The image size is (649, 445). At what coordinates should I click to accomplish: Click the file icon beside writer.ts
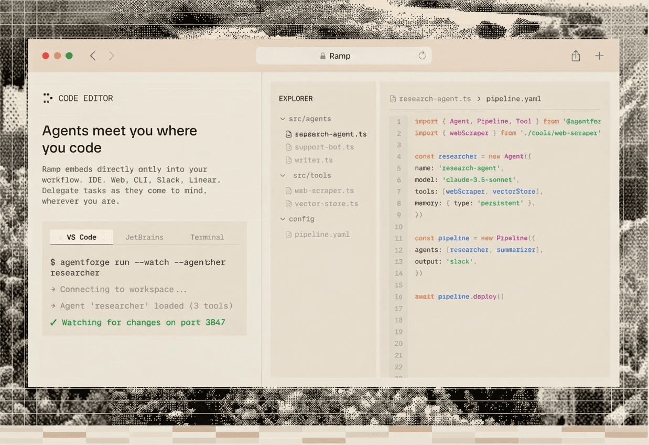[288, 160]
